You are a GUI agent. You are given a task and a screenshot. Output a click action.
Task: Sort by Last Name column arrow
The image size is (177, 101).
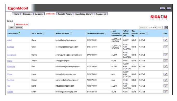[x=19, y=33]
